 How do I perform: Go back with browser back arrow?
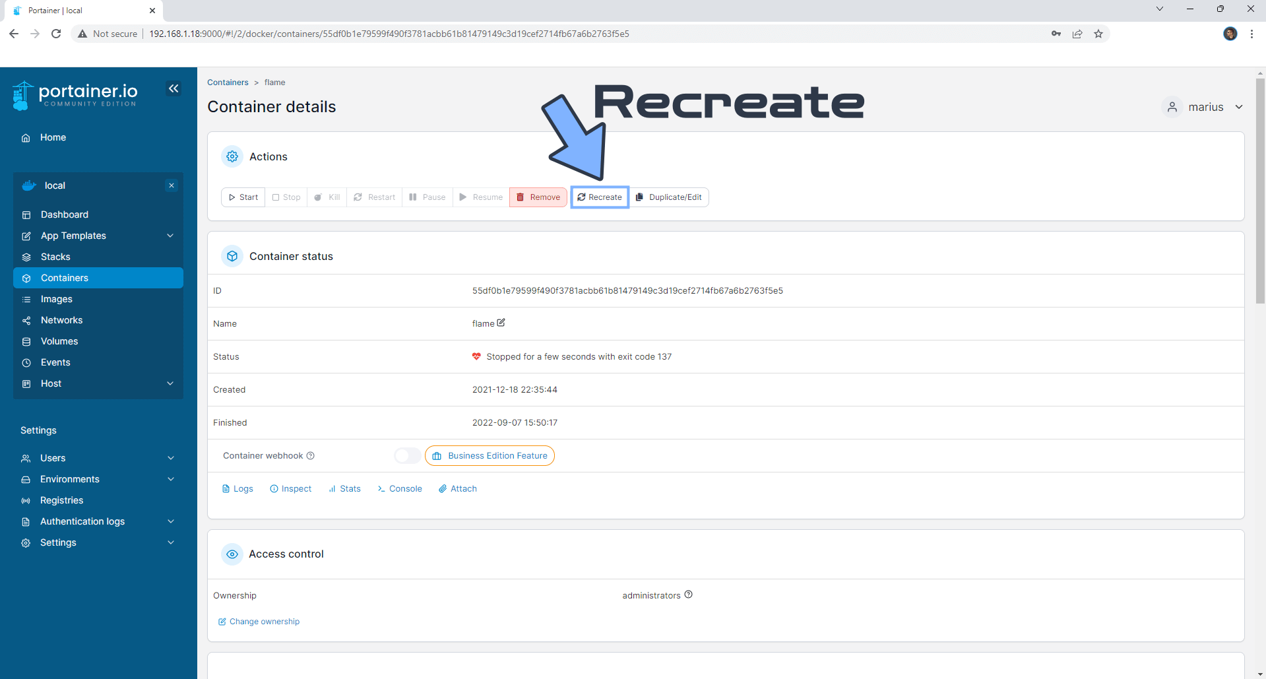(14, 34)
